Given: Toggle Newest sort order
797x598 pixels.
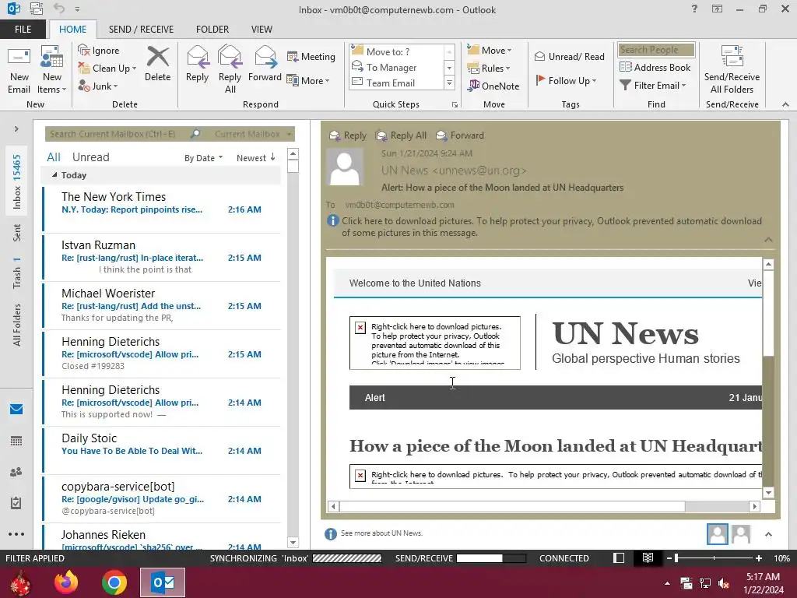Looking at the screenshot, I should tap(255, 157).
